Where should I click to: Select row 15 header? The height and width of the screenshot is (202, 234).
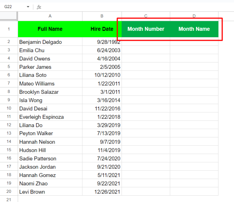tap(9, 150)
